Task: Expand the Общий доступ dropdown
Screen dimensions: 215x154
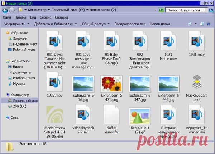Action: [96, 24]
